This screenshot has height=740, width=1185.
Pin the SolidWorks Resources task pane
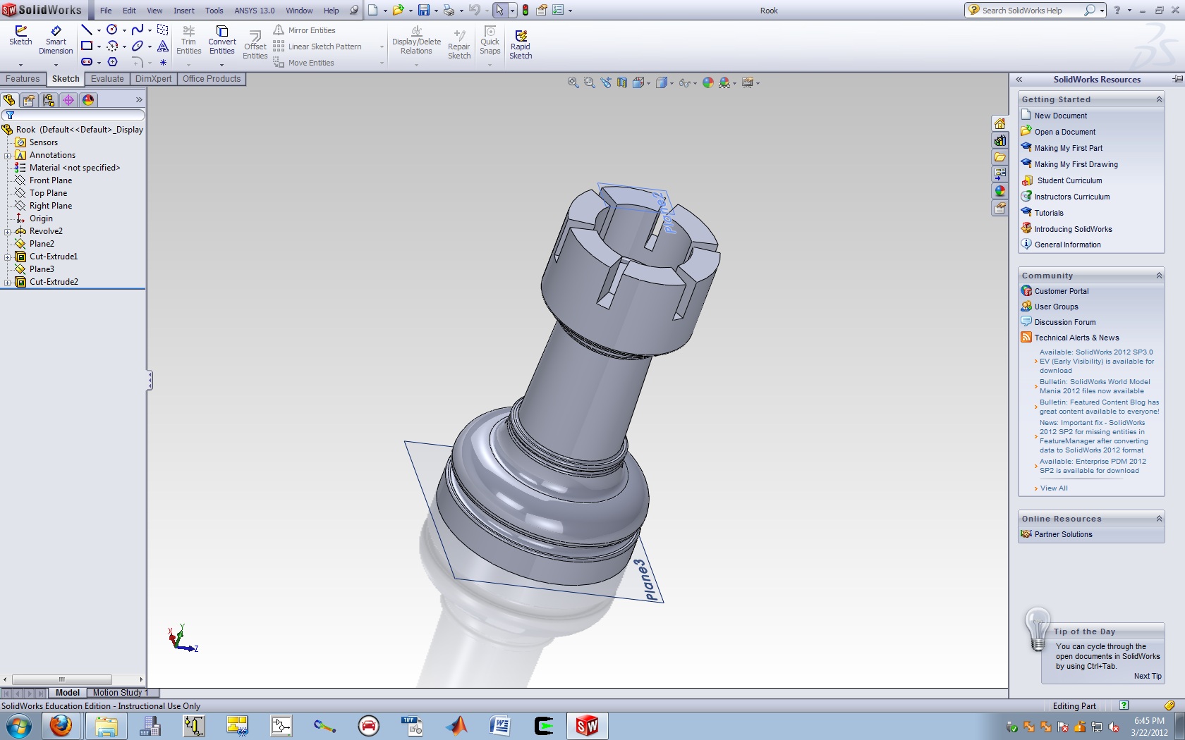(x=1177, y=79)
